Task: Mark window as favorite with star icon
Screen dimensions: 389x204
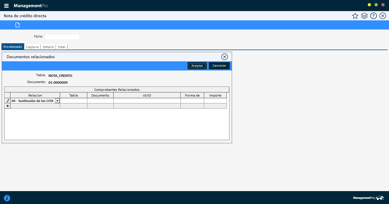Action: [355, 16]
